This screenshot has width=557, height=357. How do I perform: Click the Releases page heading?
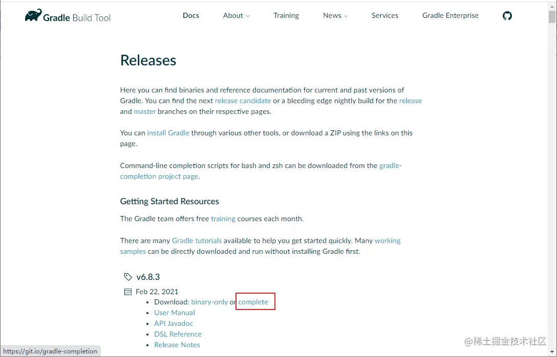148,60
